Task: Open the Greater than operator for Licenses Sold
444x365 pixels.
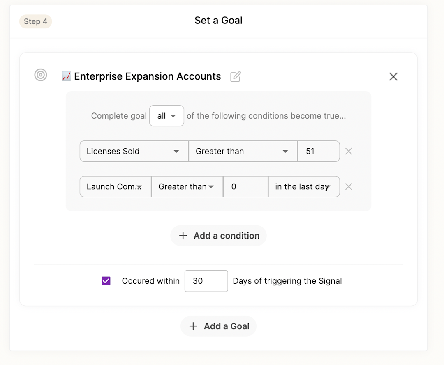Action: tap(243, 151)
